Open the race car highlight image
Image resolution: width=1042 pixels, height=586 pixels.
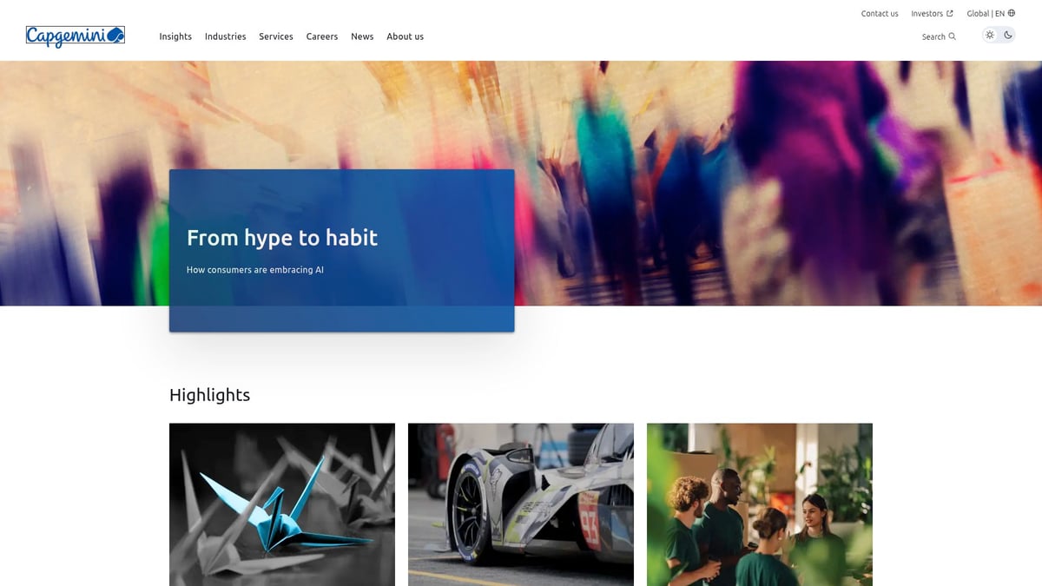pos(521,504)
